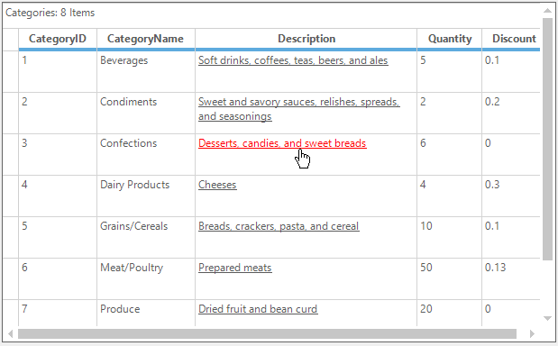558x346 pixels.
Task: Select the Beverages row via its row header
Action: coord(11,72)
